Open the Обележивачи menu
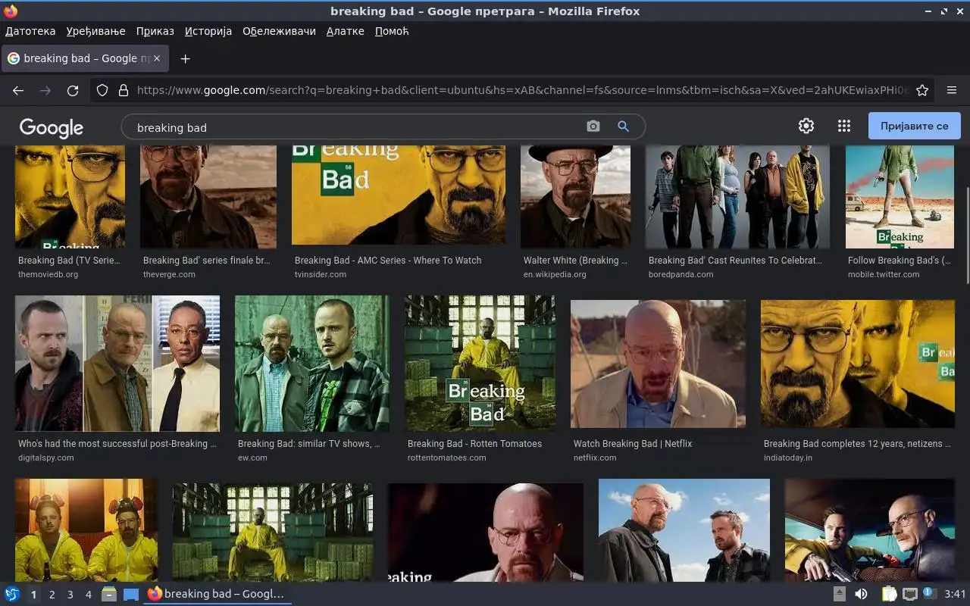This screenshot has height=606, width=970. coord(279,31)
